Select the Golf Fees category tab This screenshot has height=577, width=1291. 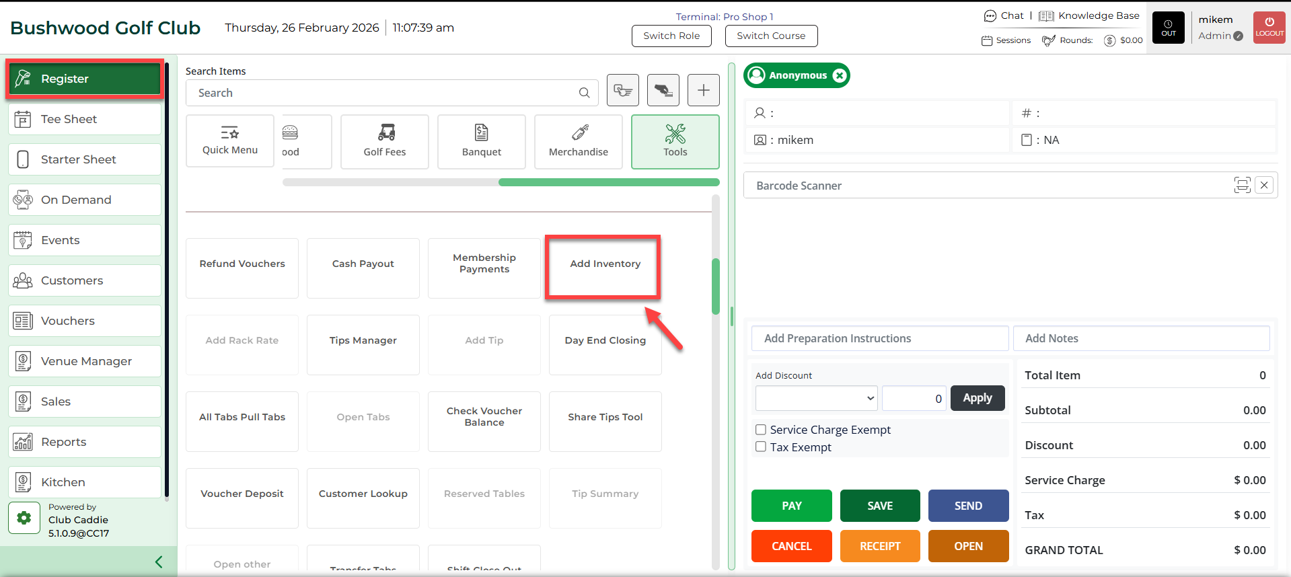click(x=384, y=141)
